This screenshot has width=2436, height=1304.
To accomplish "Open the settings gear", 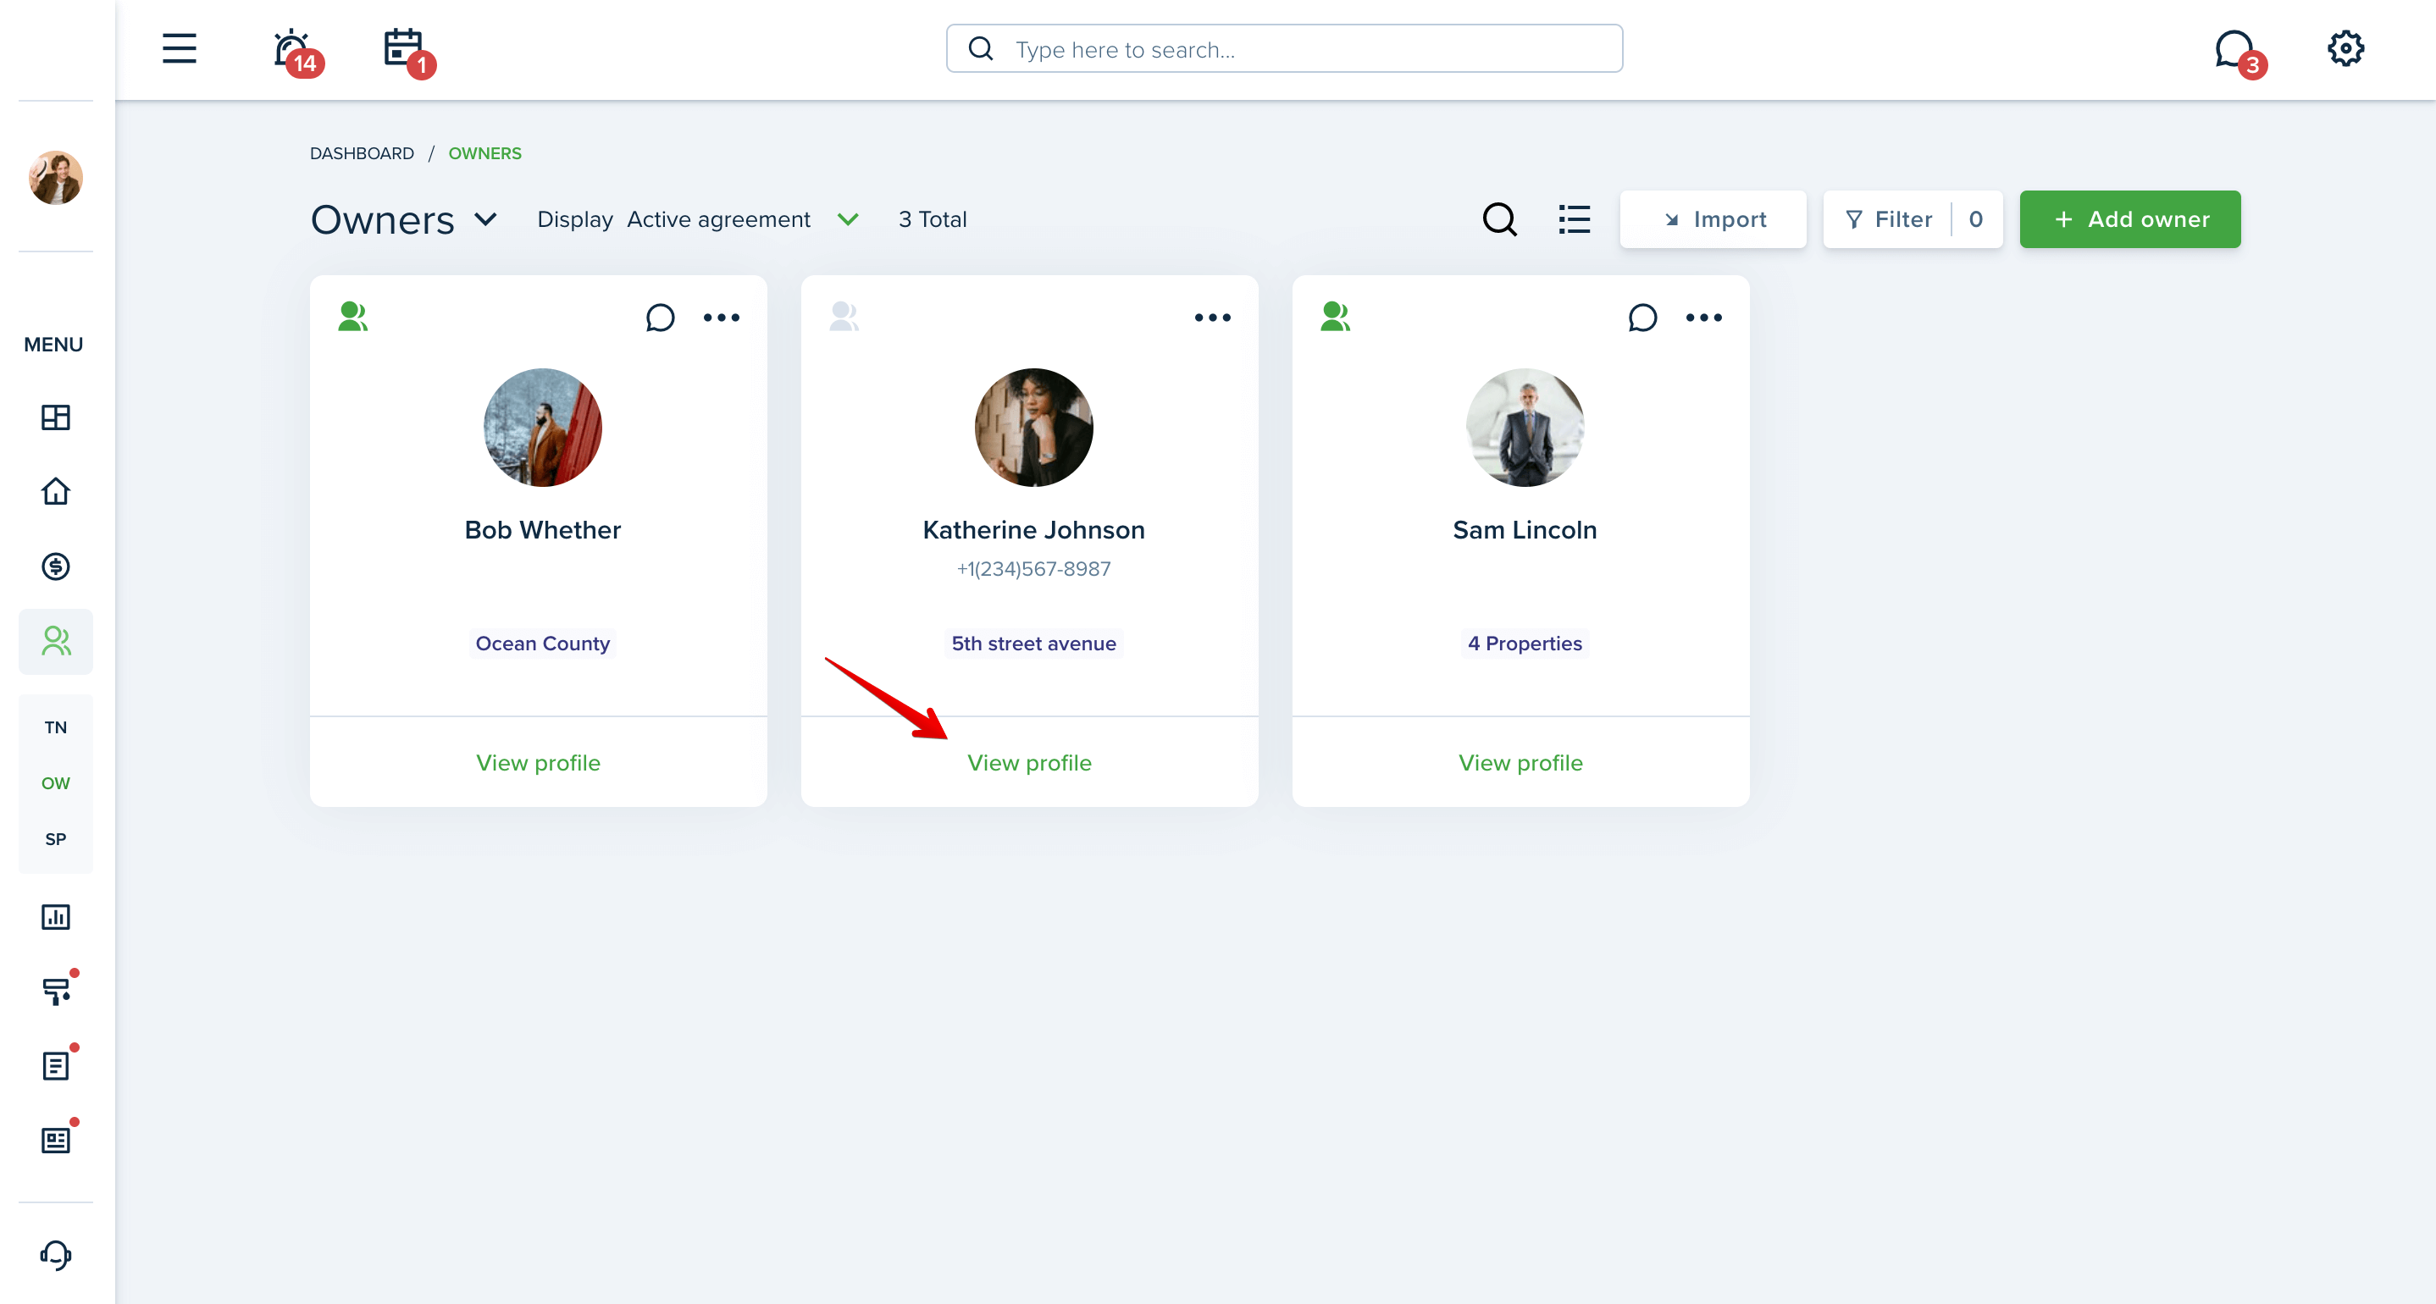I will [x=2345, y=48].
